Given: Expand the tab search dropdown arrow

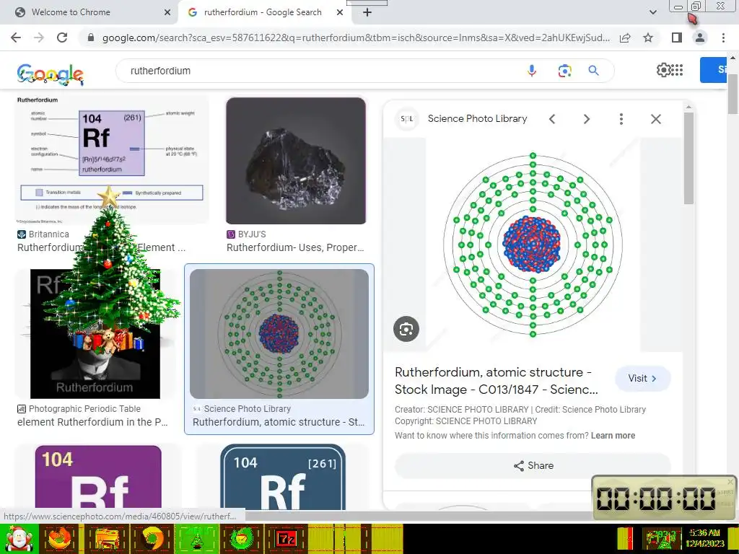Looking at the screenshot, I should click(x=652, y=12).
